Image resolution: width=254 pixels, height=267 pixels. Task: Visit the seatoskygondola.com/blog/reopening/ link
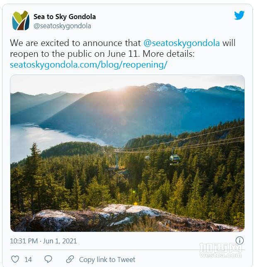(89, 65)
